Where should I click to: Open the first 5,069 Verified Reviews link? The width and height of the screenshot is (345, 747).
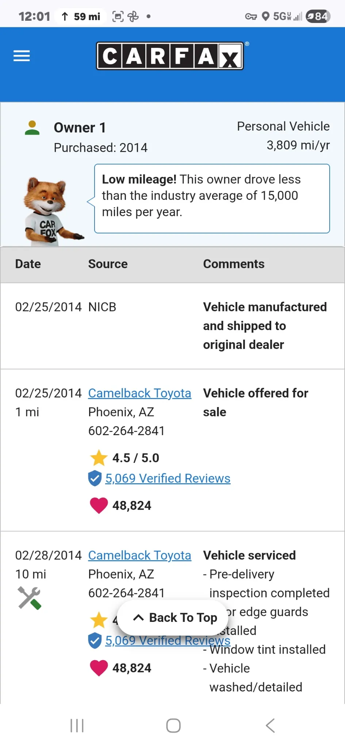pos(168,478)
